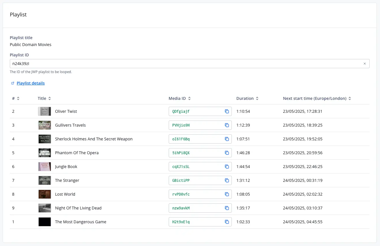Viewport: 380px width, 246px height.
Task: Copy the Media ID for Sherlock Holmes
Action: click(x=227, y=139)
